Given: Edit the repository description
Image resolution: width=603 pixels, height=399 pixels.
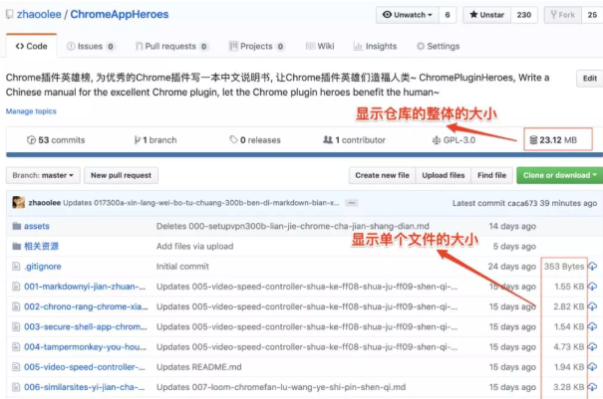Looking at the screenshot, I should point(589,79).
